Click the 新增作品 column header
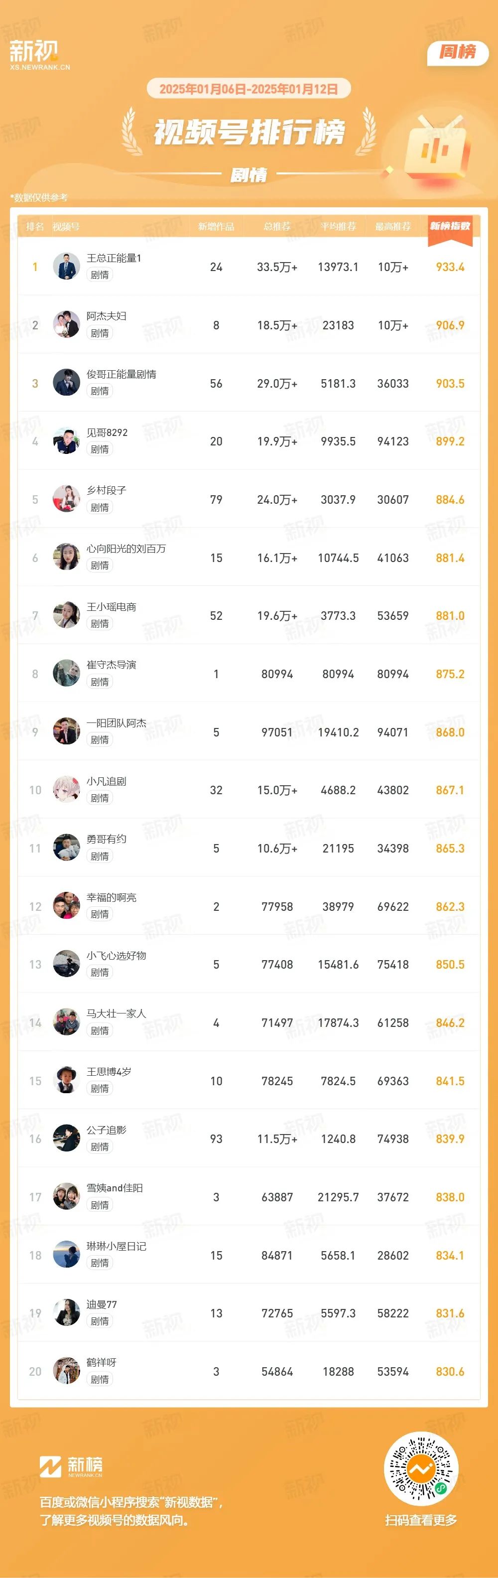The image size is (498, 1578). pyautogui.click(x=216, y=227)
